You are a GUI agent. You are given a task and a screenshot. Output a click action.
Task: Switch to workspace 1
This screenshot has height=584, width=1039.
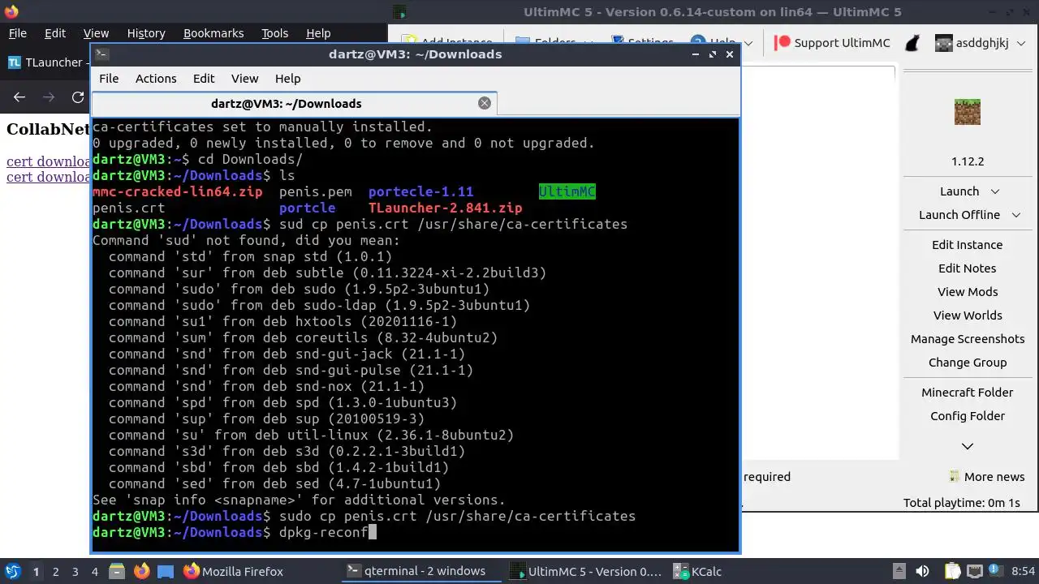click(x=36, y=572)
